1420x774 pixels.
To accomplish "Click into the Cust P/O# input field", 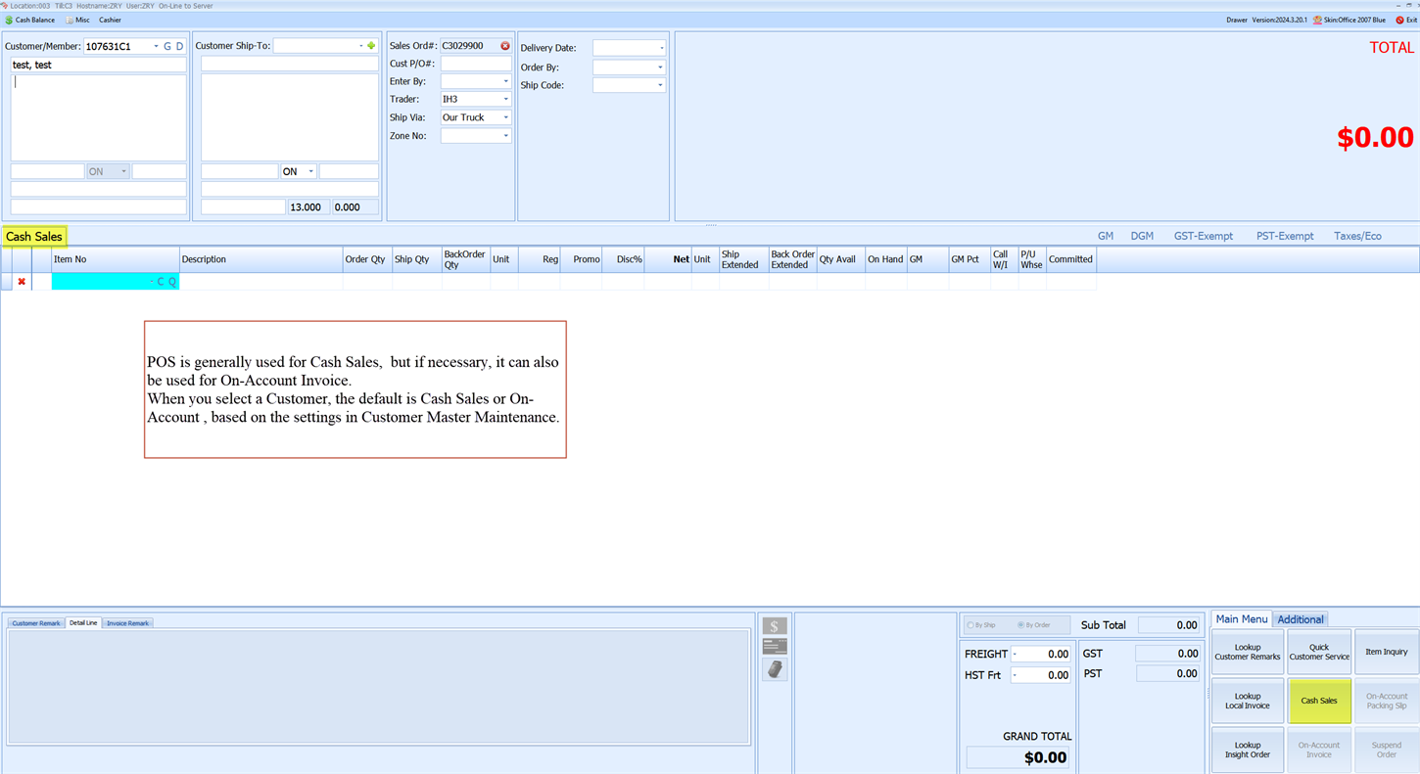I will pos(475,64).
